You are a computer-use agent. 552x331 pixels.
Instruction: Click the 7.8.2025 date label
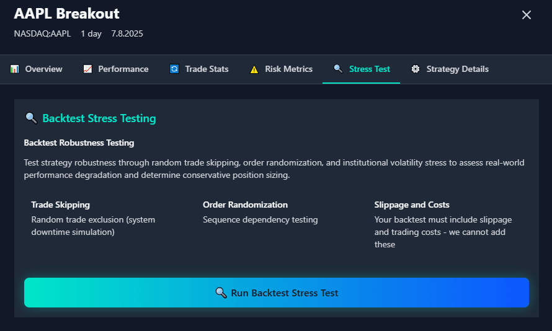pos(127,33)
